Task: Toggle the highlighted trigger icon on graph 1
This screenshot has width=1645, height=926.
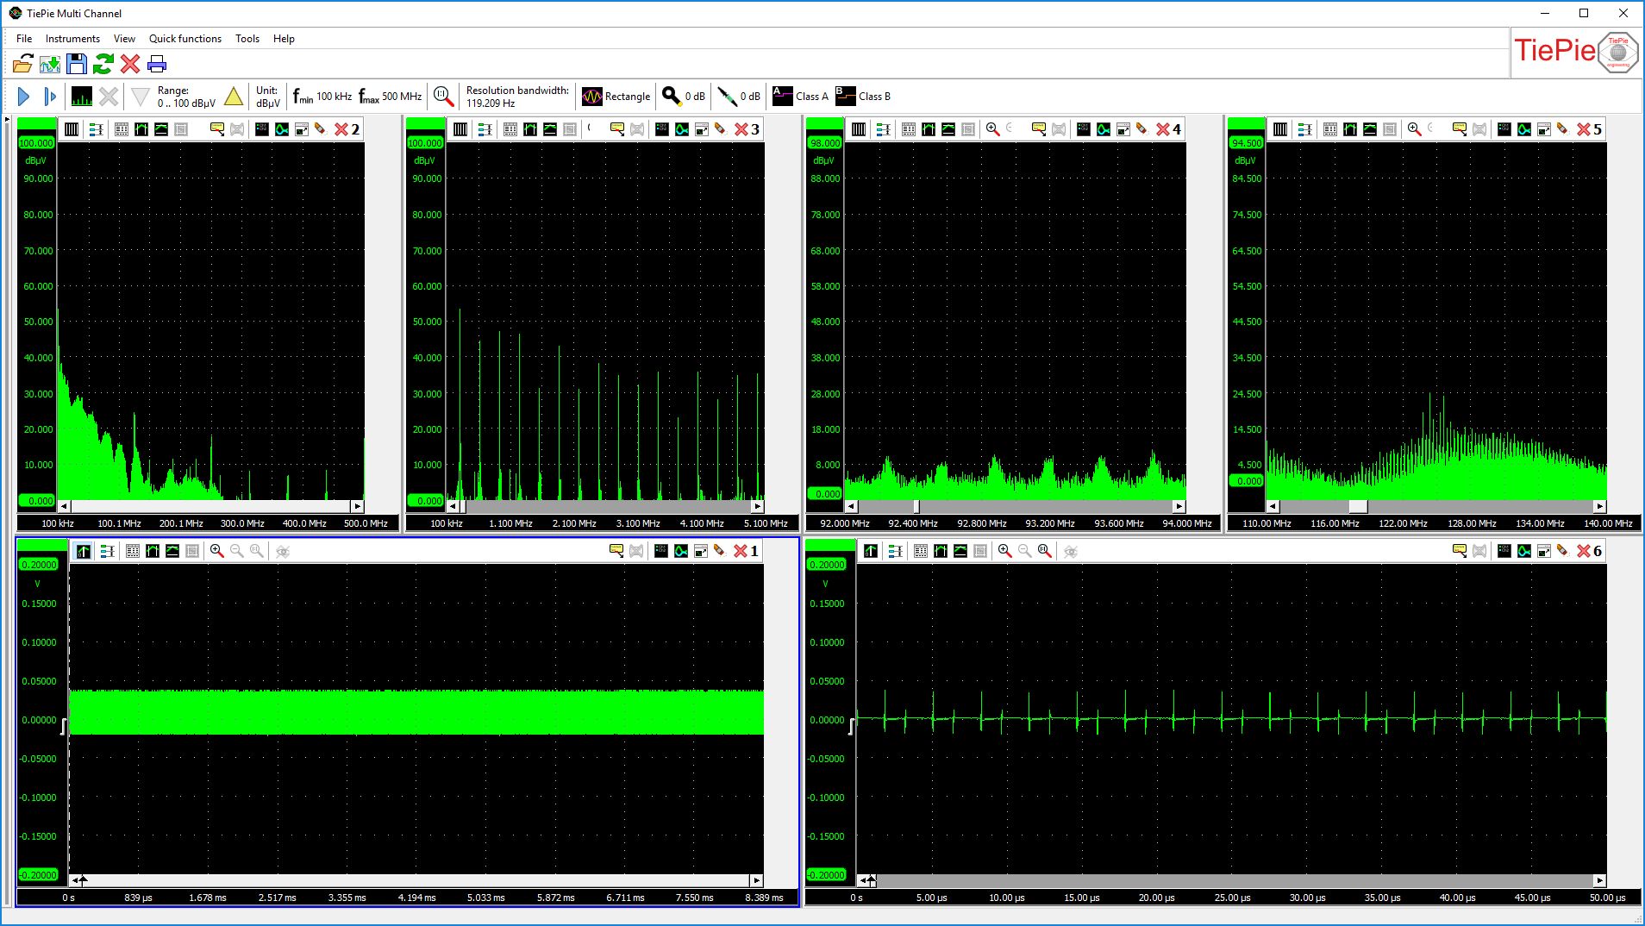Action: tap(83, 551)
